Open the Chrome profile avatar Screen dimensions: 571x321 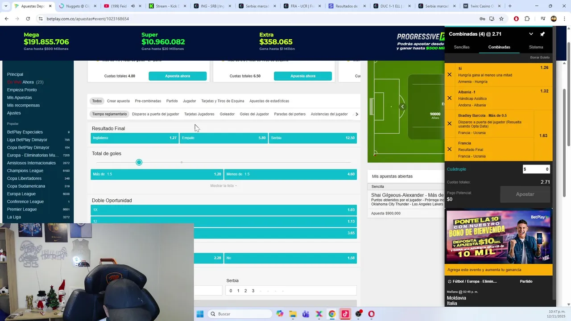tap(554, 19)
